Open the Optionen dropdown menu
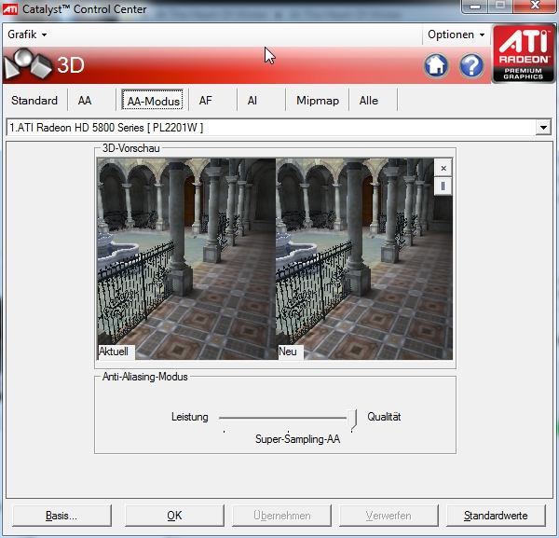This screenshot has width=559, height=538. click(456, 34)
